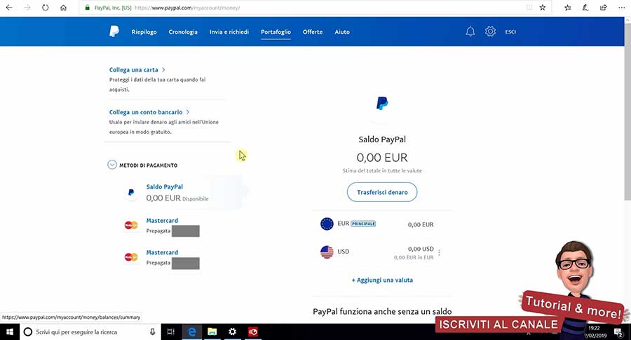The height and width of the screenshot is (340, 631).
Task: Click the browser address bar URL
Action: point(187,8)
